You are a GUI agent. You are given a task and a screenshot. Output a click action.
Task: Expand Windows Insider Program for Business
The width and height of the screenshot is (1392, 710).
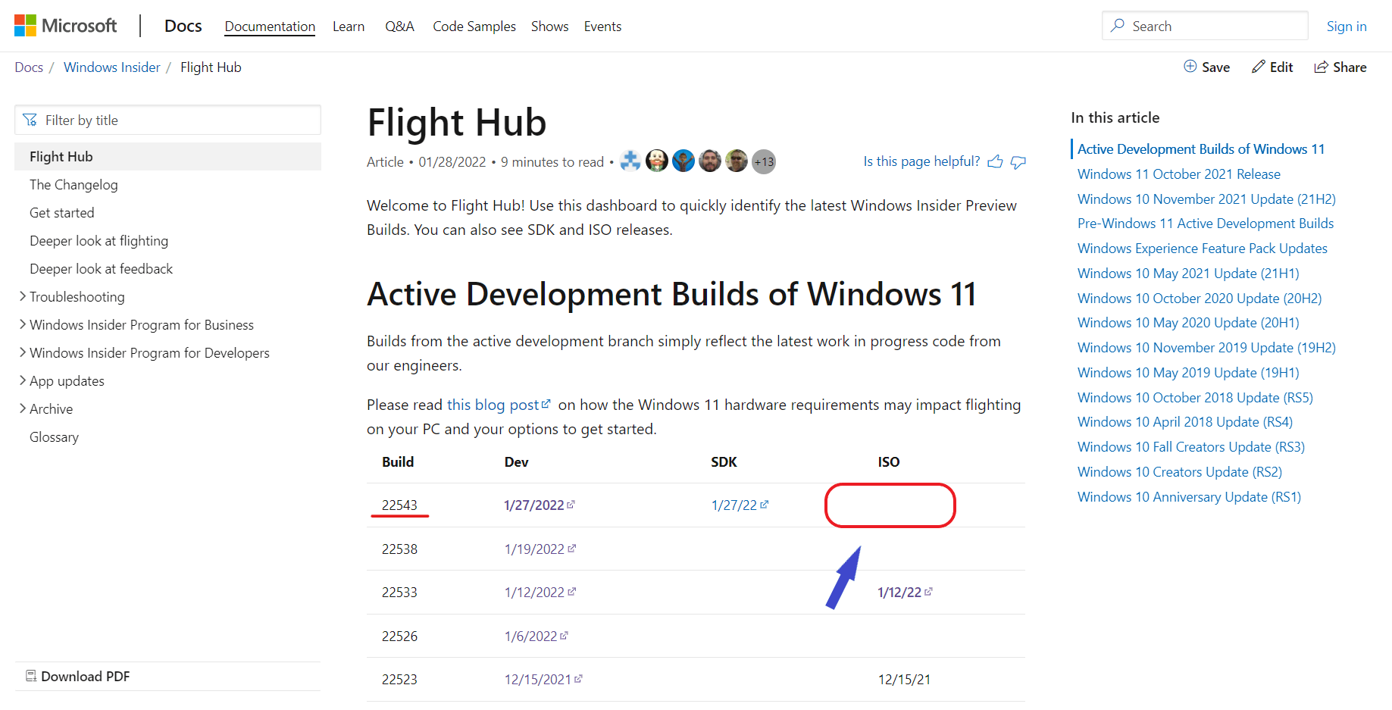[x=23, y=324]
